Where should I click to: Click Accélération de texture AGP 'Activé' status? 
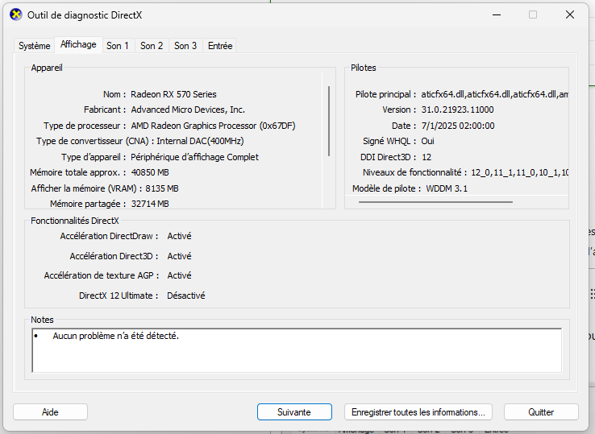[x=179, y=275]
